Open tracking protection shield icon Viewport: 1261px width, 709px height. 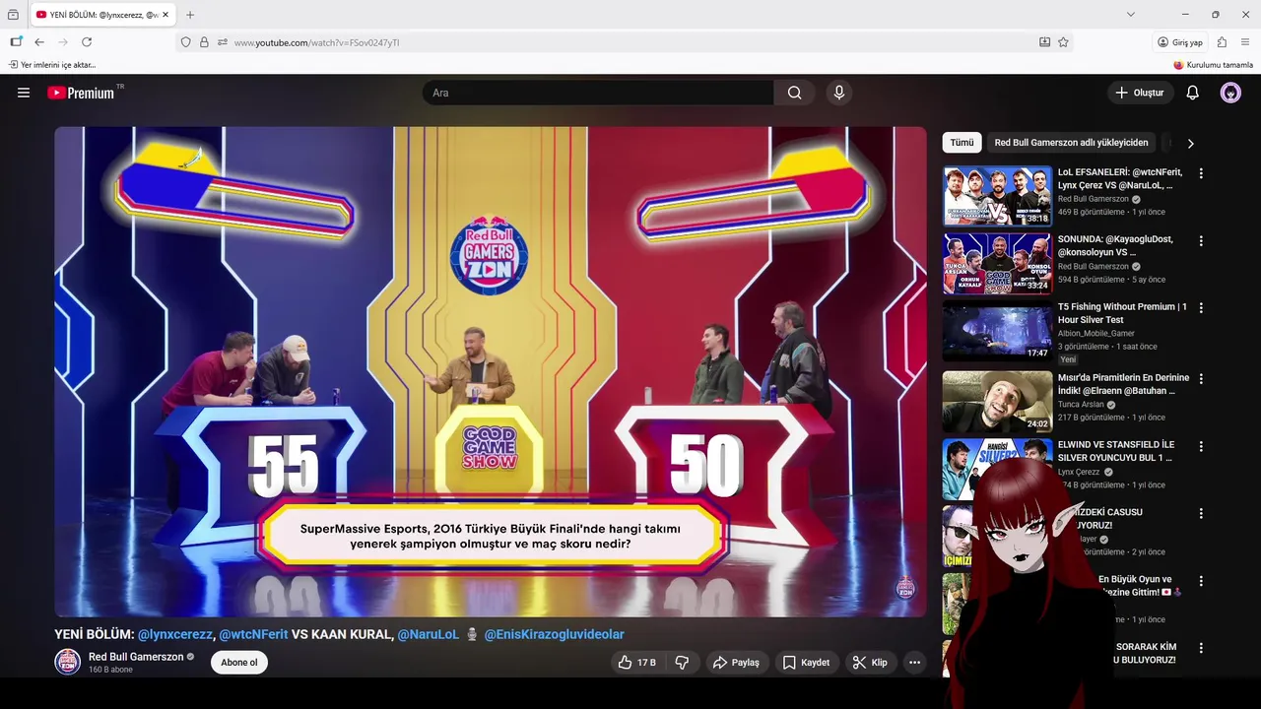[x=185, y=42]
